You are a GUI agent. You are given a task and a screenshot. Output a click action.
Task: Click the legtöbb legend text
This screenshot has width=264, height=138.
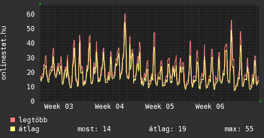click(33, 120)
